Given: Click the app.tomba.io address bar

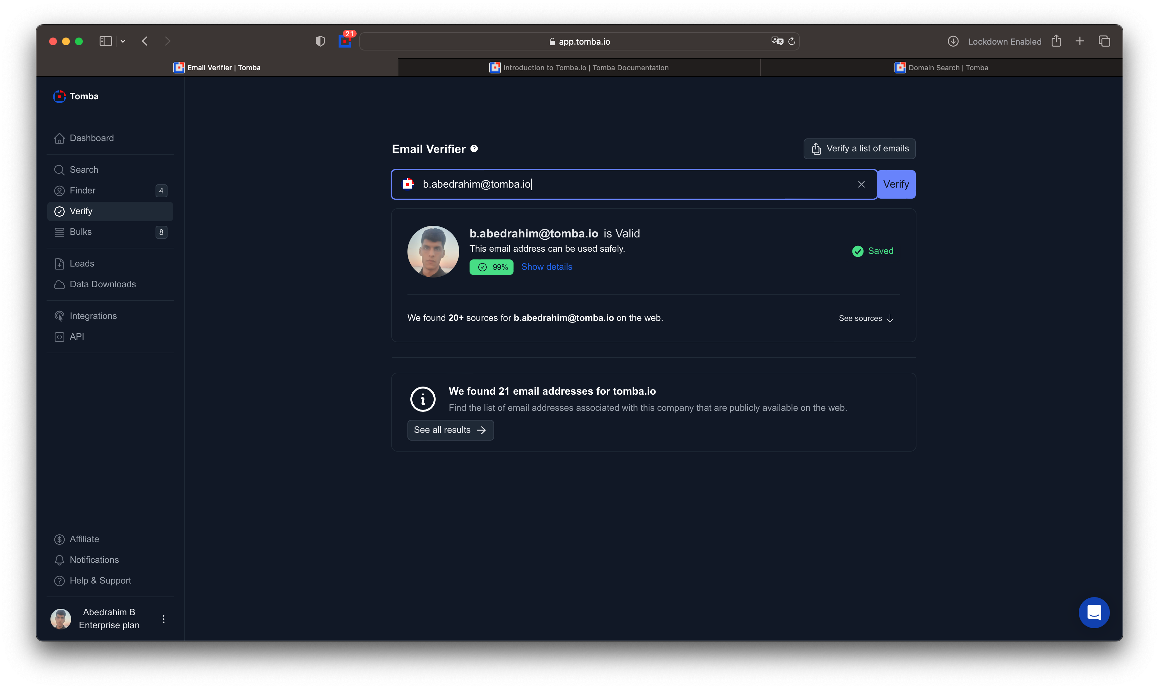Looking at the screenshot, I should 579,41.
